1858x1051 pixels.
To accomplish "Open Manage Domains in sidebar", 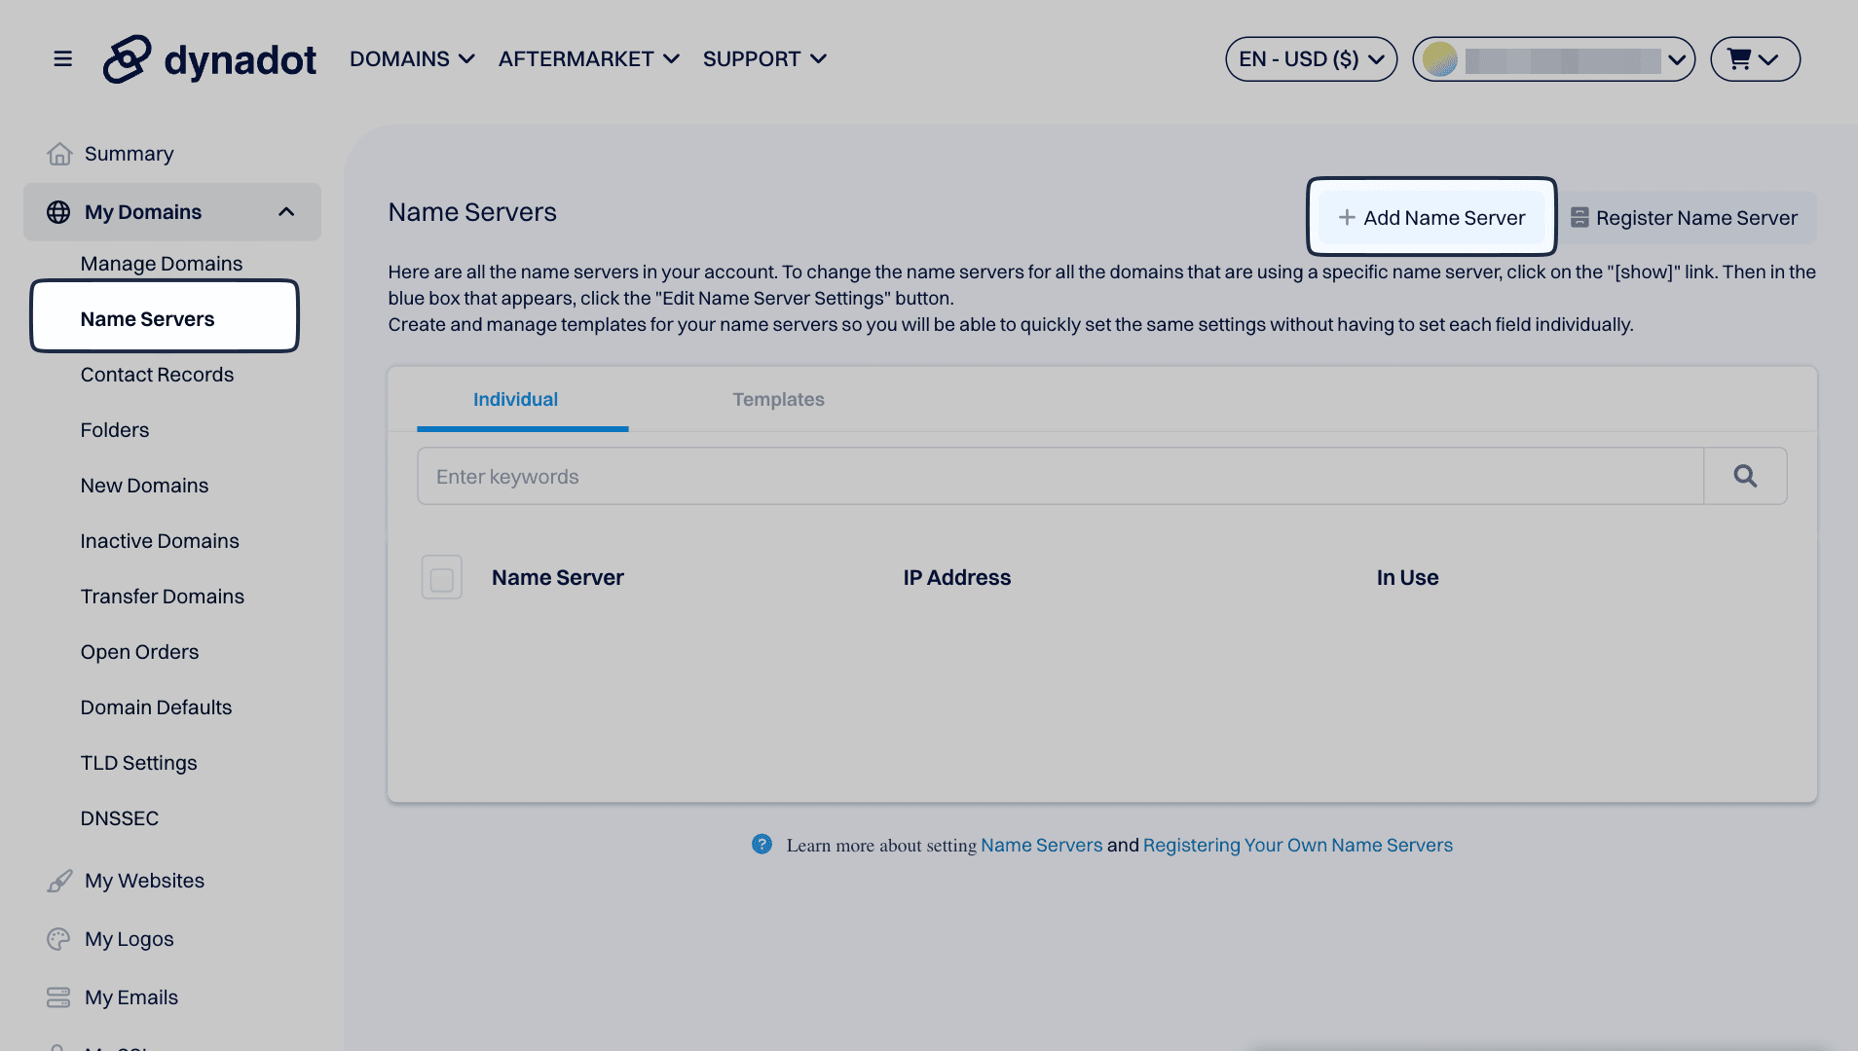I will point(162,264).
